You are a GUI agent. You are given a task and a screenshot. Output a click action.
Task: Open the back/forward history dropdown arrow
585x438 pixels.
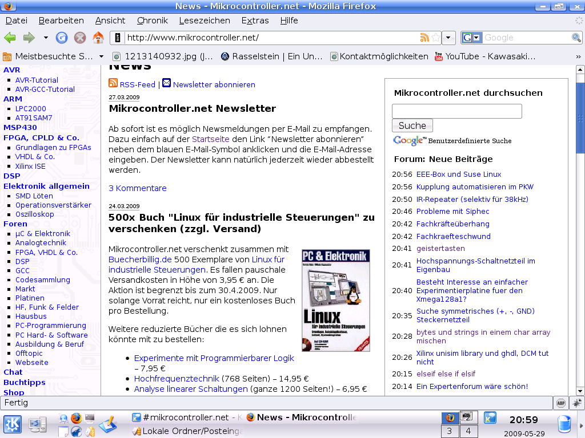(46, 38)
